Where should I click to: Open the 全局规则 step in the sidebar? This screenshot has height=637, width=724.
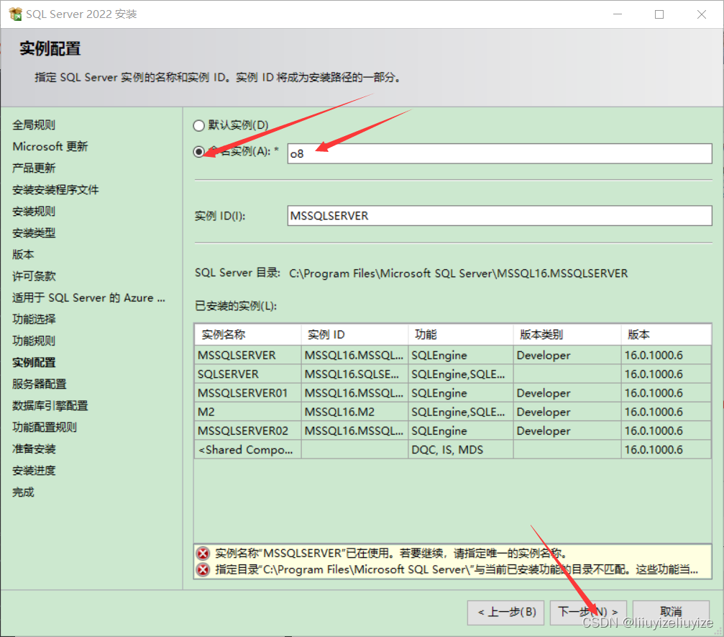(x=34, y=125)
